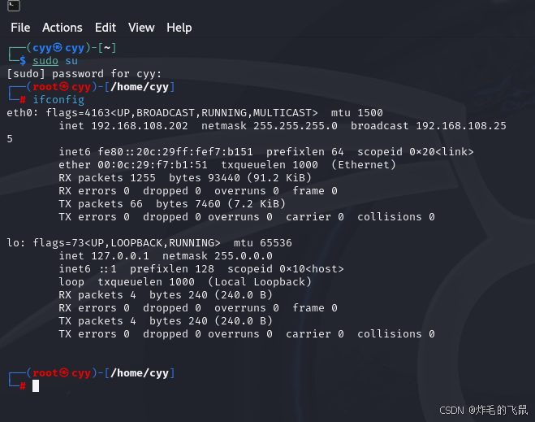Screen dimensions: 535x422
Task: Click the blinking cursor block at the prompt
Action: tap(36, 385)
